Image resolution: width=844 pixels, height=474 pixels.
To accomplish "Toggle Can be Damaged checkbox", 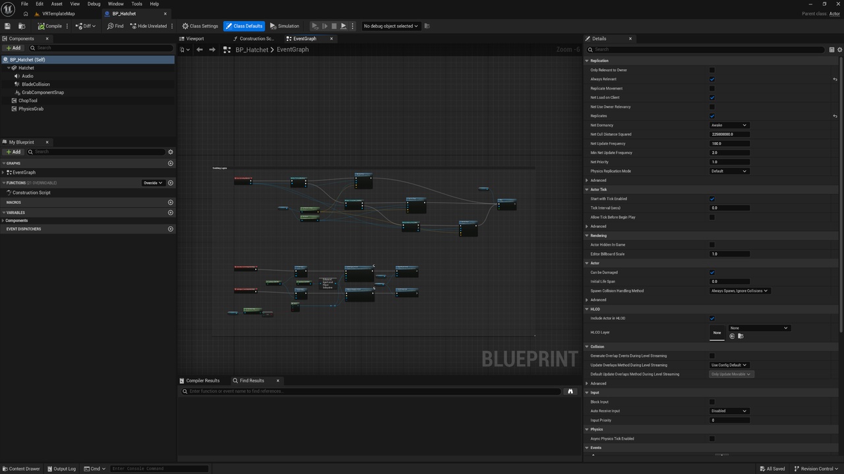I will click(712, 273).
